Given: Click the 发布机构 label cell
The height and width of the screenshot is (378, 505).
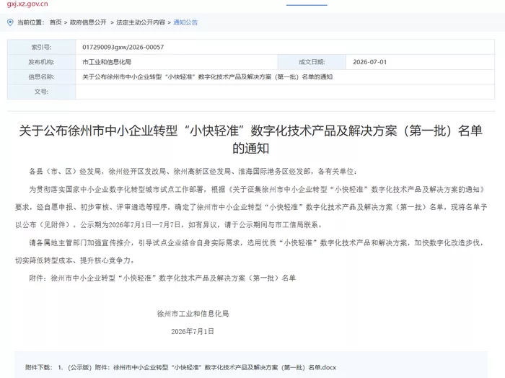Looking at the screenshot, I should (42, 62).
